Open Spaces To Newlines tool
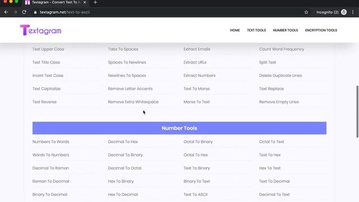The width and height of the screenshot is (359, 202). coord(127,62)
